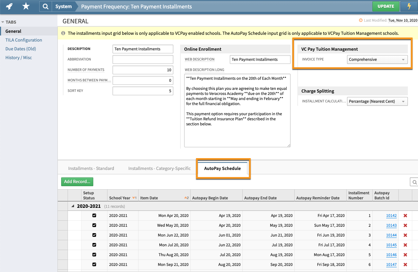Click inside the Abbreviation field

pos(143,59)
